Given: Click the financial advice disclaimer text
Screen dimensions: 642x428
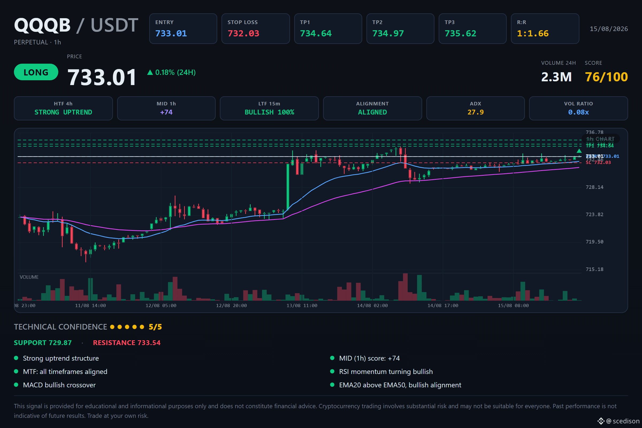Looking at the screenshot, I should point(315,411).
